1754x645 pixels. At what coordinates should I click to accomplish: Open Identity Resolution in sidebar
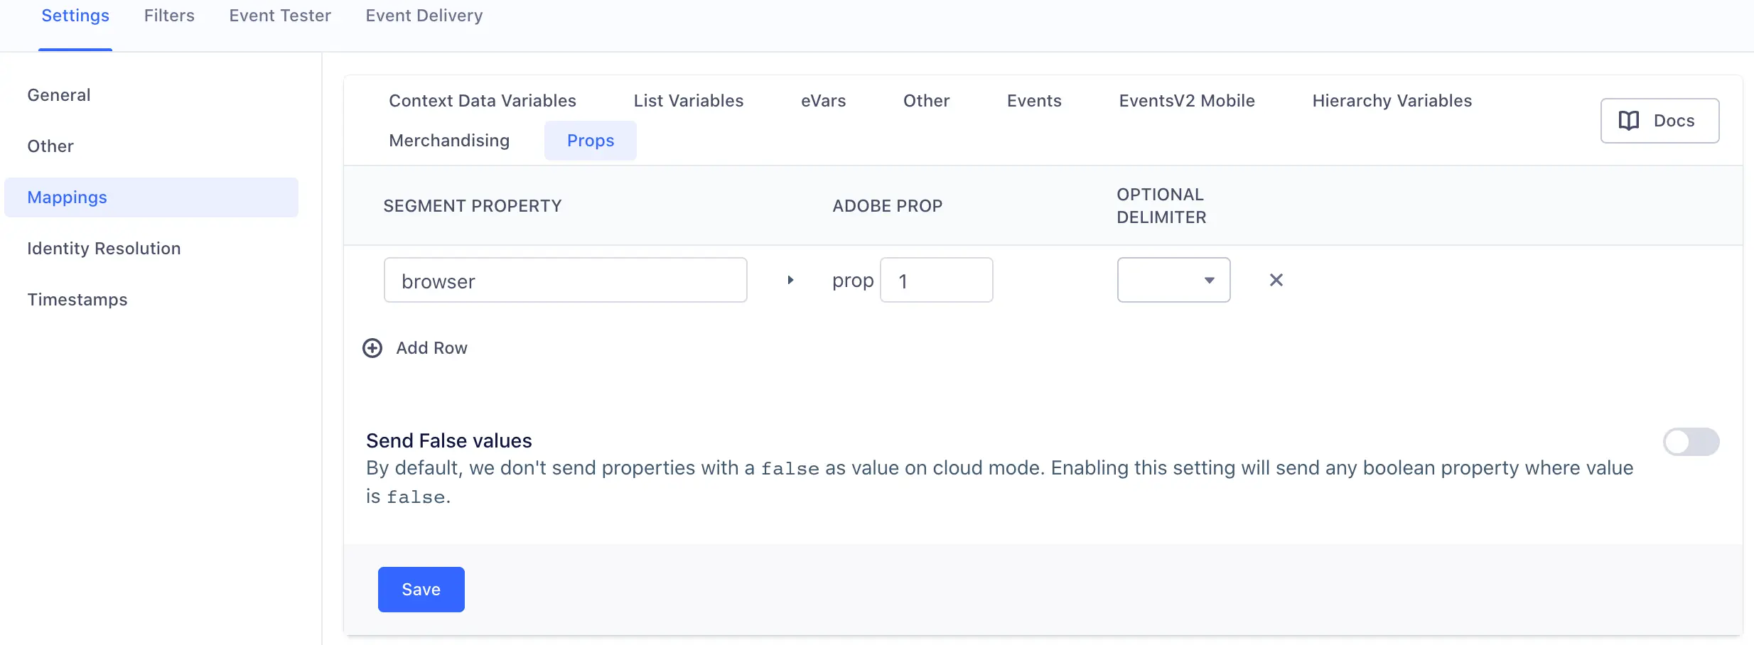(x=104, y=249)
